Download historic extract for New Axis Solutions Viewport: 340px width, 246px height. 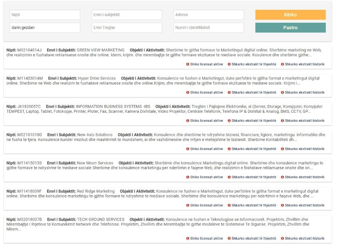point(304,149)
